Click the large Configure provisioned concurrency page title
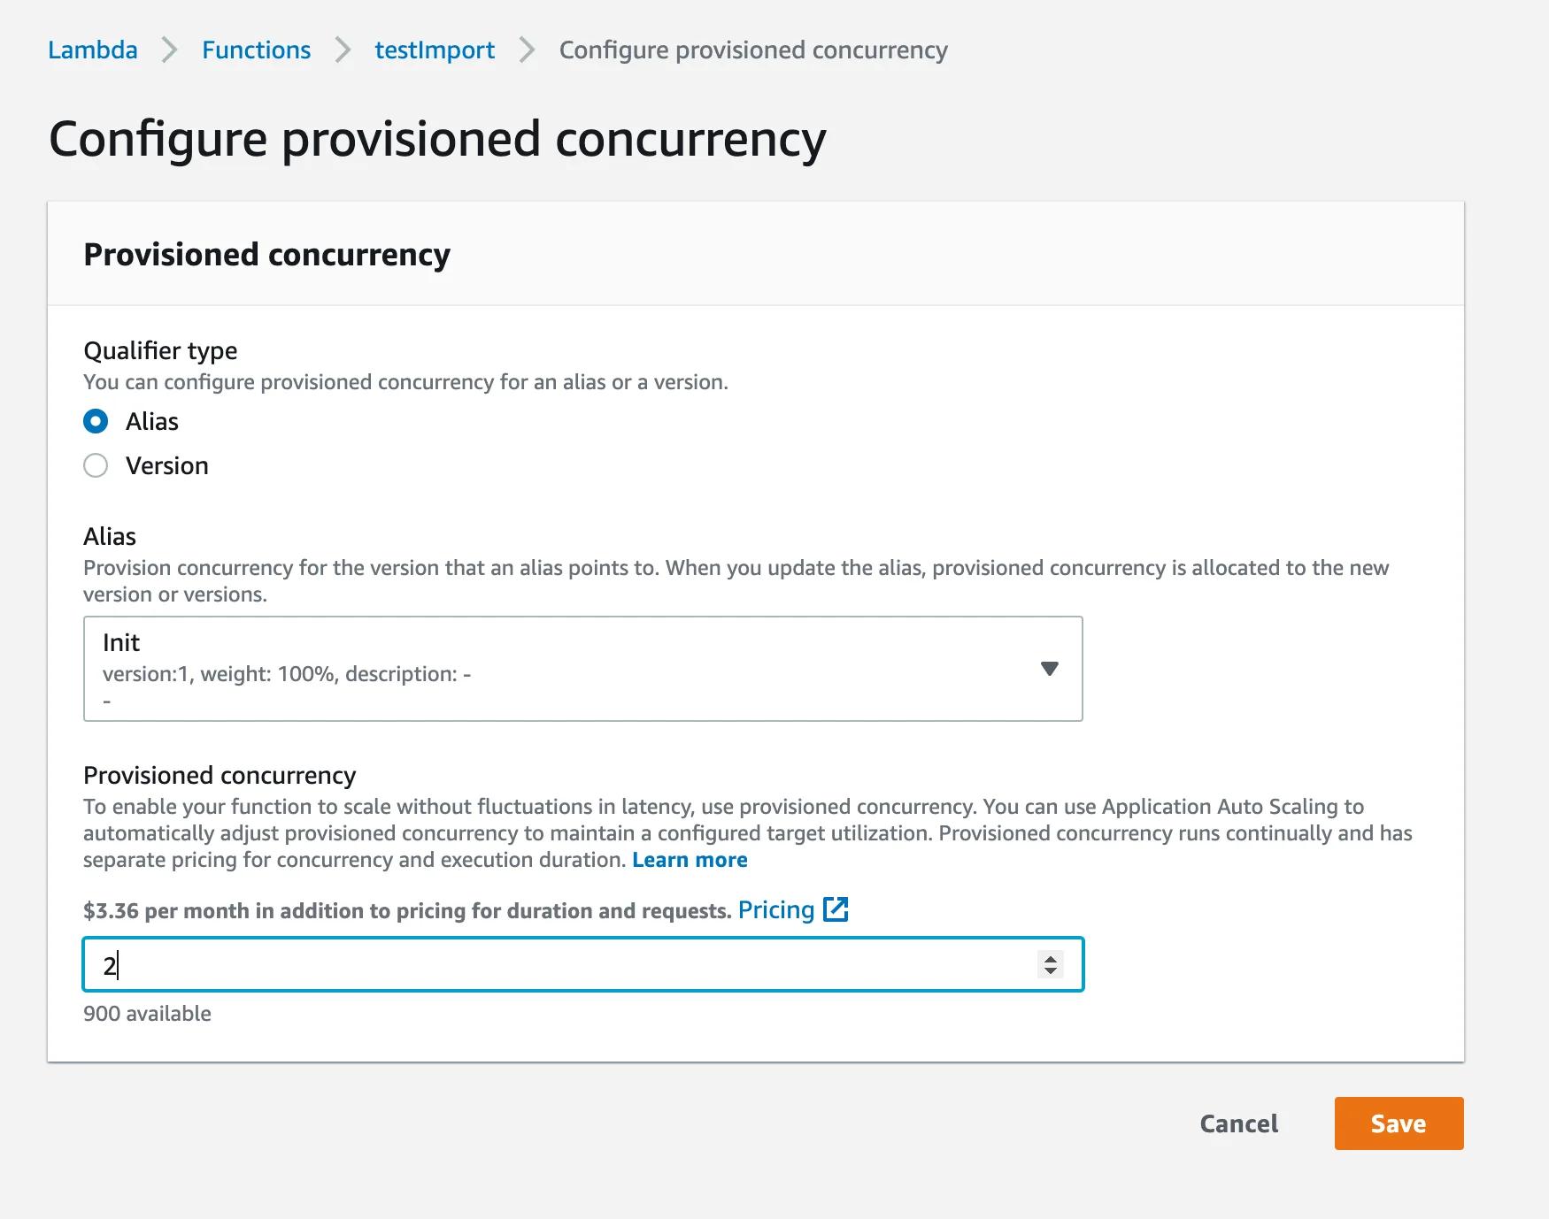Screen dimensions: 1549x1219 tap(437, 140)
